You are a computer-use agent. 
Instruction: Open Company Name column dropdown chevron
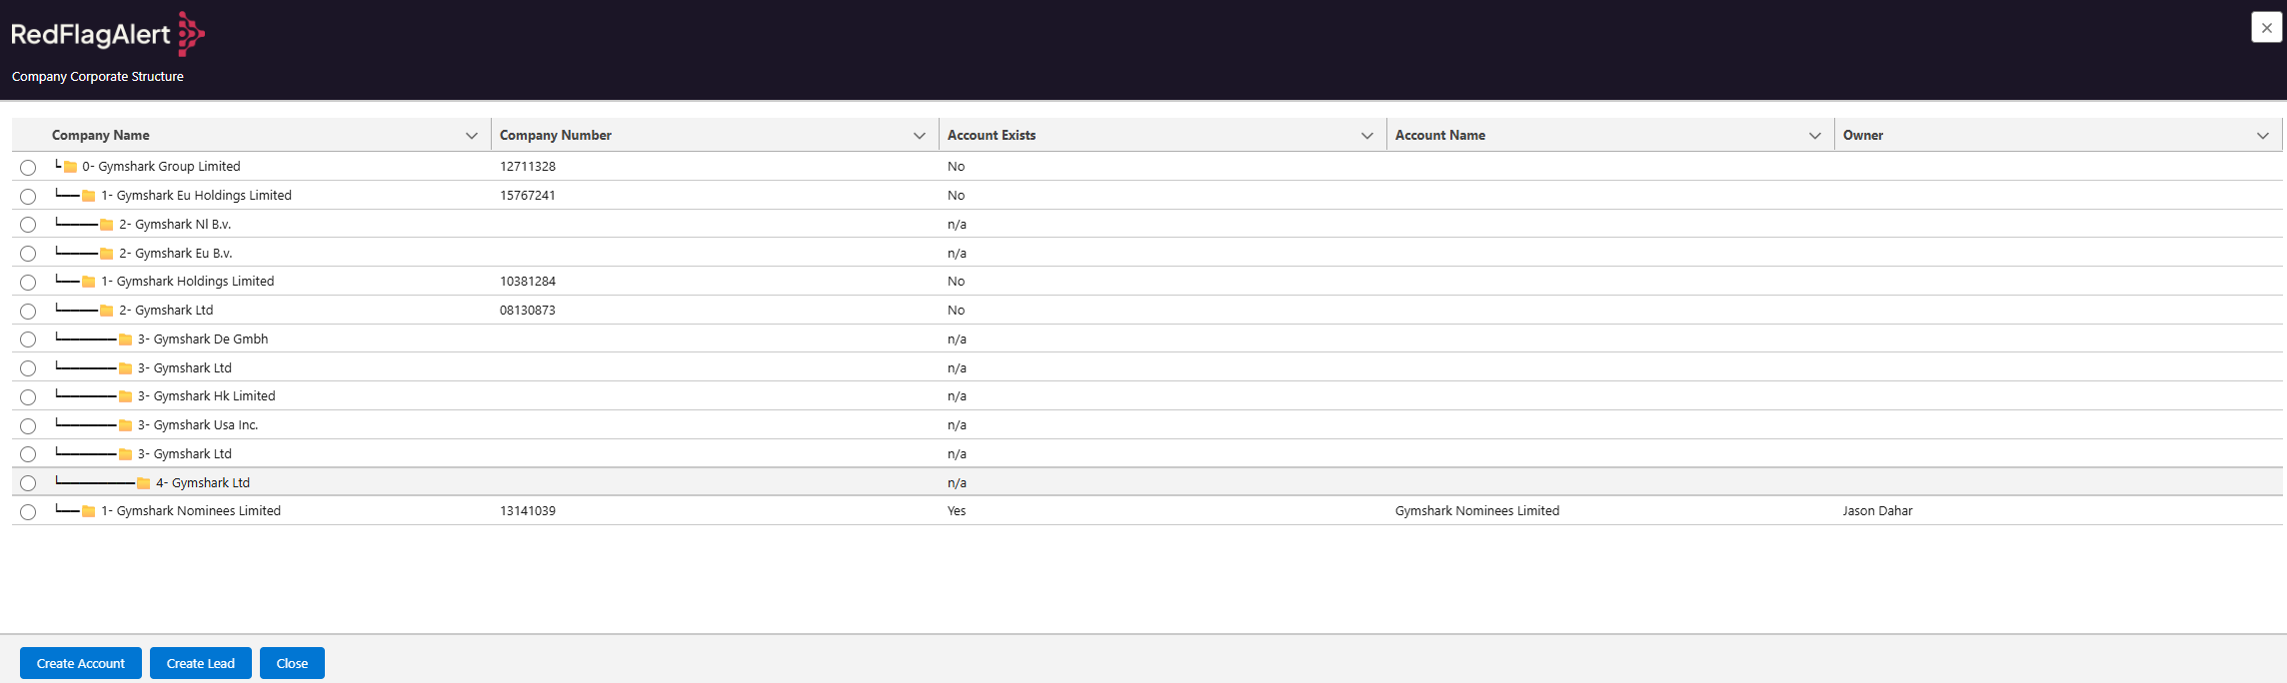click(x=472, y=136)
